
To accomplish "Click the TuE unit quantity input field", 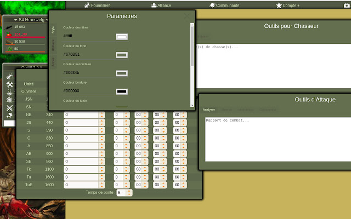I will click(x=81, y=185).
